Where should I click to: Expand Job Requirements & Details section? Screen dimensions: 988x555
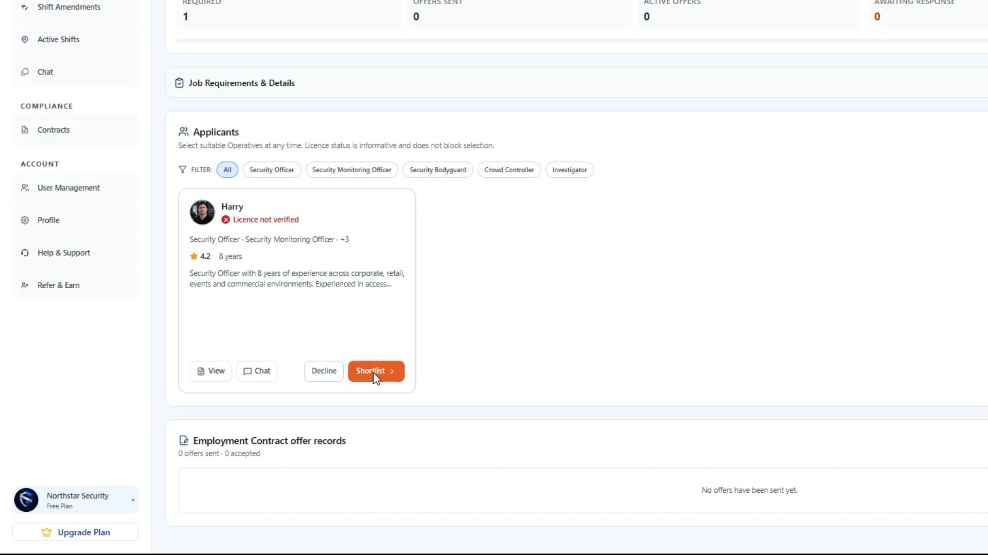[576, 83]
